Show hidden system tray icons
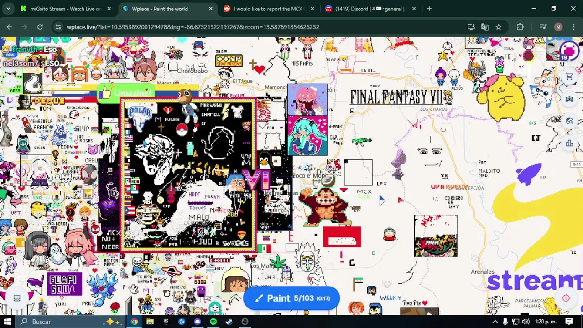This screenshot has height=328, width=583. tap(495, 322)
